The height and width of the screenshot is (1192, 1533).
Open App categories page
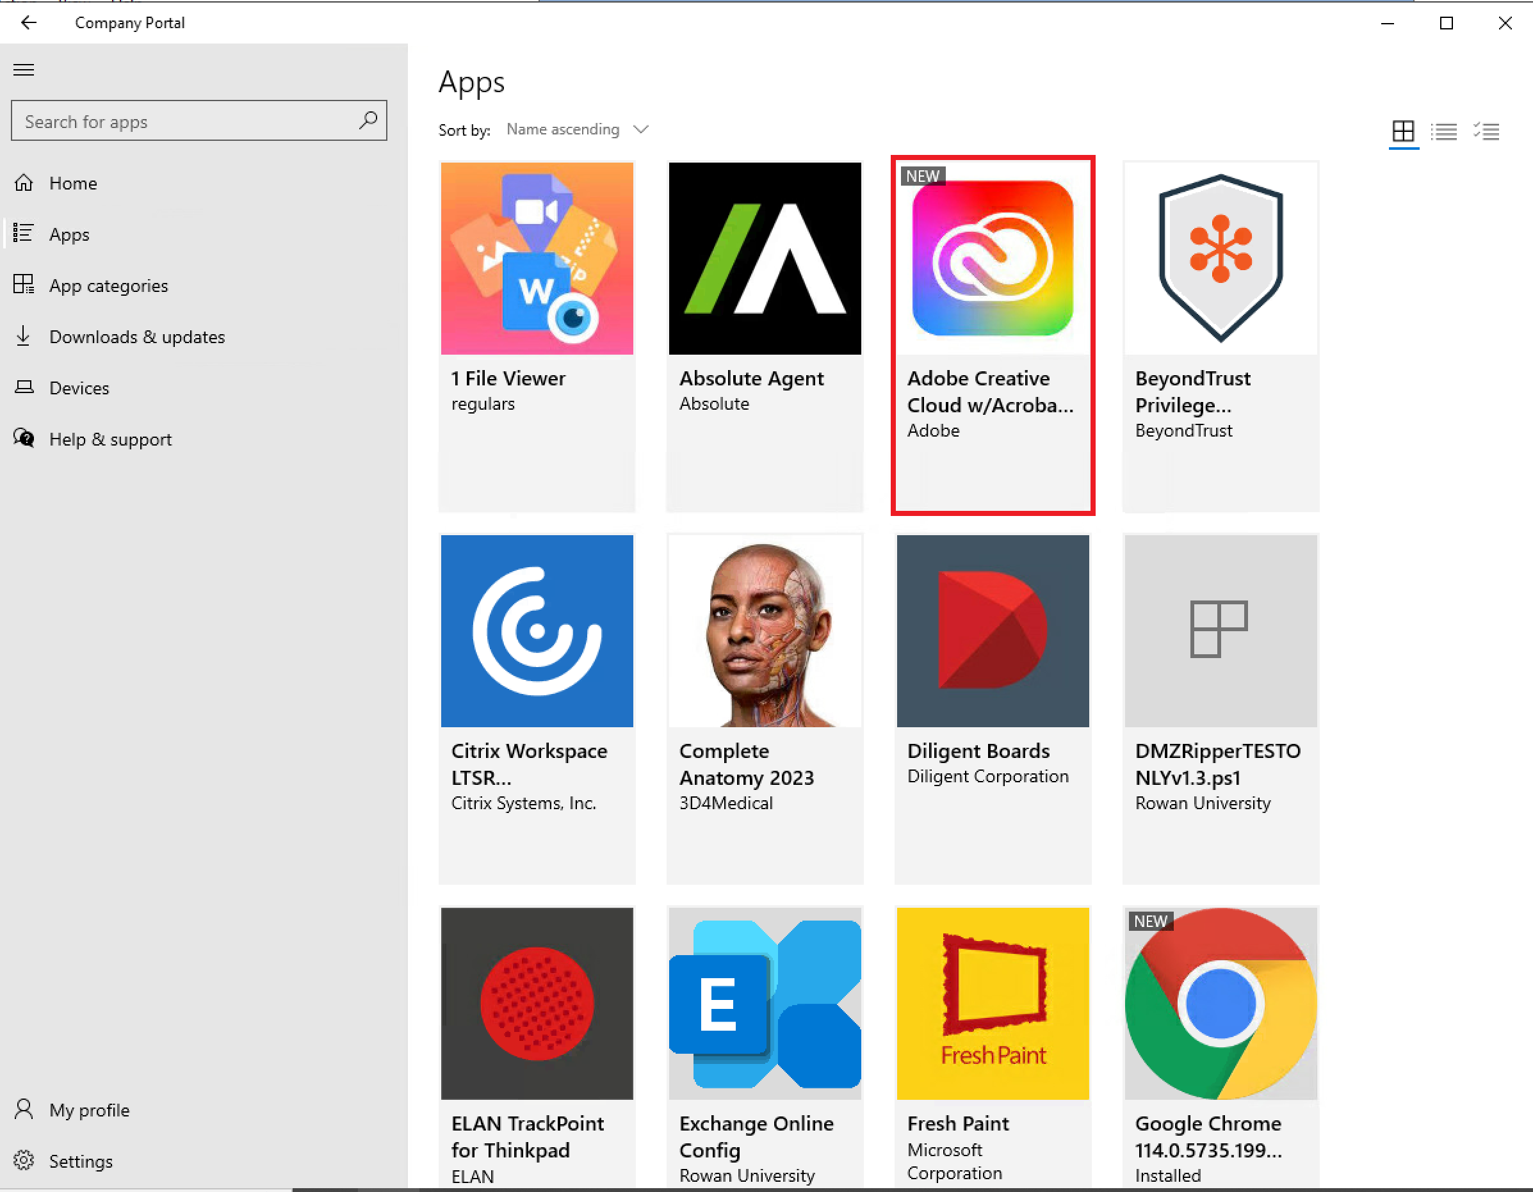tap(108, 286)
